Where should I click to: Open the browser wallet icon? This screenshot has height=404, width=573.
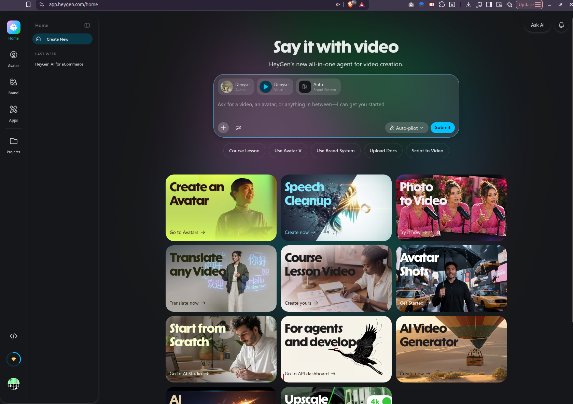(499, 4)
